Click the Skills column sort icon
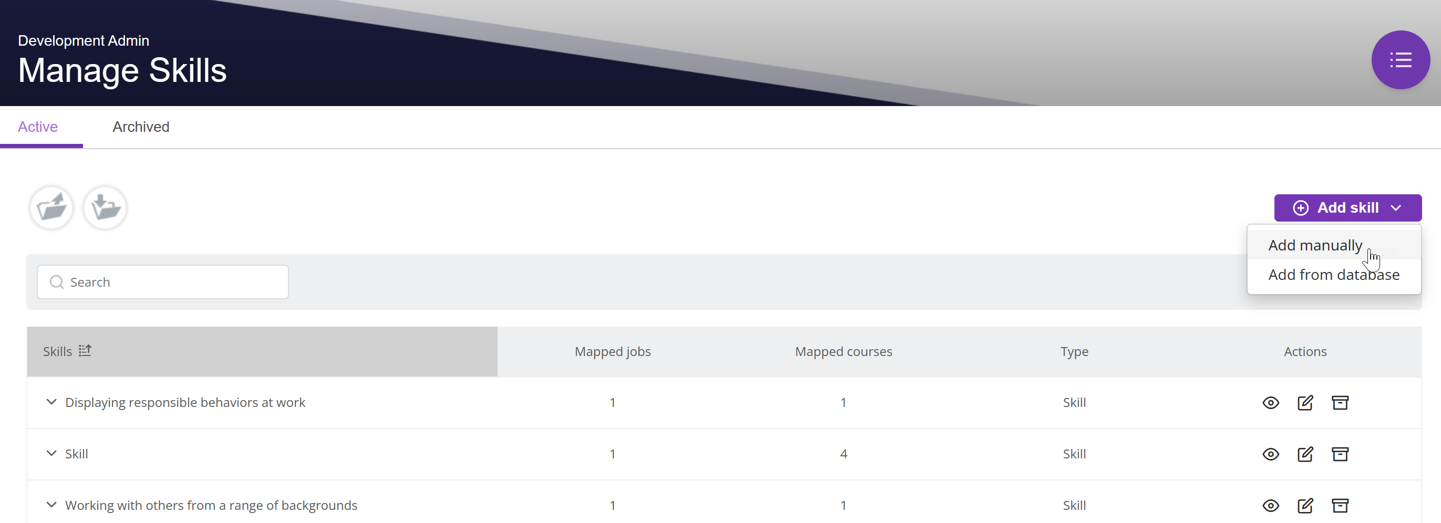The height and width of the screenshot is (523, 1441). [x=85, y=350]
